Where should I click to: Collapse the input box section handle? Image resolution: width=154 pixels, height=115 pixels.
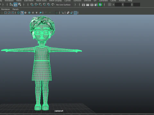(104, 4)
